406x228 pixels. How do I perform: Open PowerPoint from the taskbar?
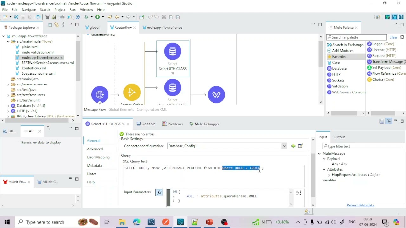pos(209,222)
